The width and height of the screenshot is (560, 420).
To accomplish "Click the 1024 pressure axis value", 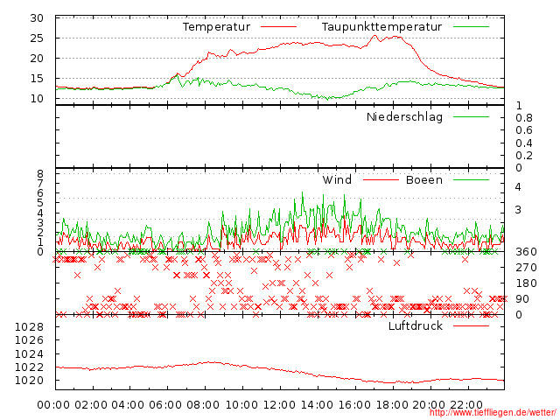I will point(29,353).
